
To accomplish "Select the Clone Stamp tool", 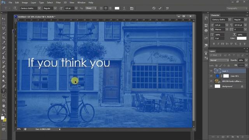I will click(4, 57).
